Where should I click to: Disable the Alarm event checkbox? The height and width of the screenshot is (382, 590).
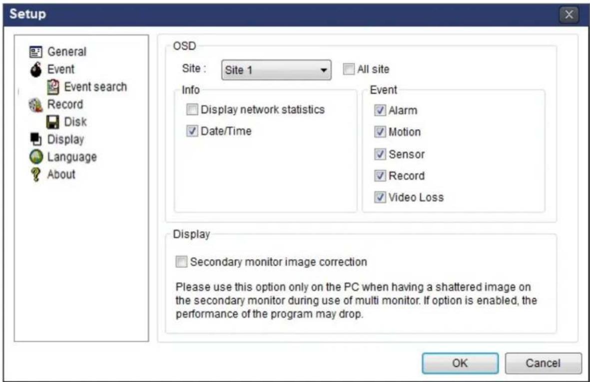point(380,110)
